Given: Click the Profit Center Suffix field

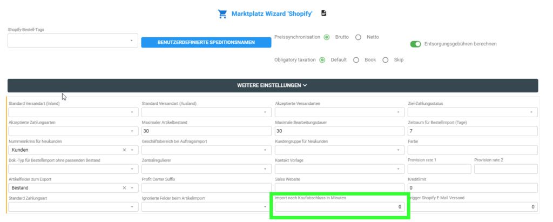Looking at the screenshot, I should tap(206, 188).
